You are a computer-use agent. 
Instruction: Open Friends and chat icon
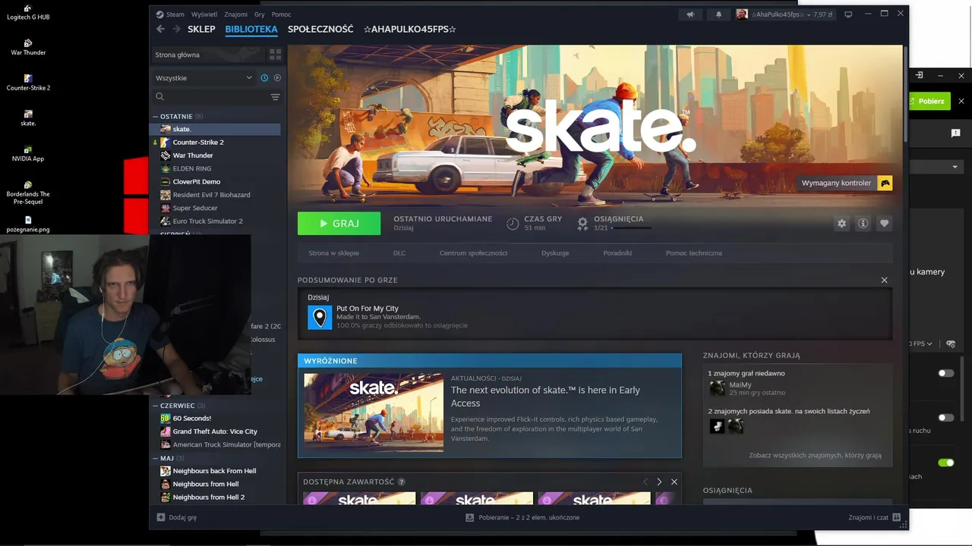pyautogui.click(x=896, y=517)
